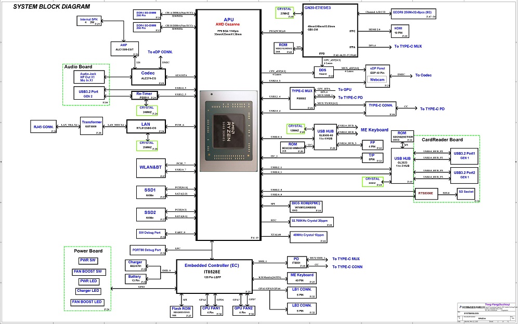Select the Embedded Controller IT8528E block
The width and height of the screenshot is (520, 324).
pyautogui.click(x=214, y=273)
